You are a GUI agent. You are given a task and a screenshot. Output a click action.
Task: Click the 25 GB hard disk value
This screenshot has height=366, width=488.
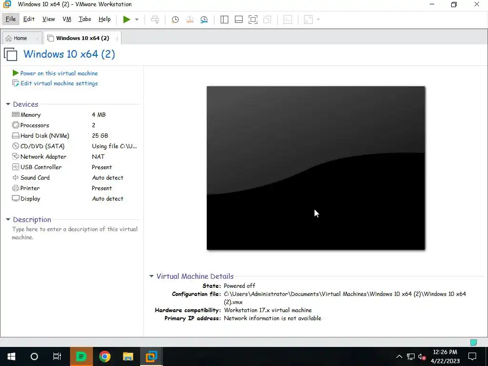(x=100, y=136)
